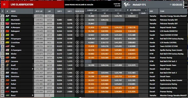Image resolution: width=188 pixels, height=98 pixels.
Task: Click the S1 sector header
Action: (91, 13)
